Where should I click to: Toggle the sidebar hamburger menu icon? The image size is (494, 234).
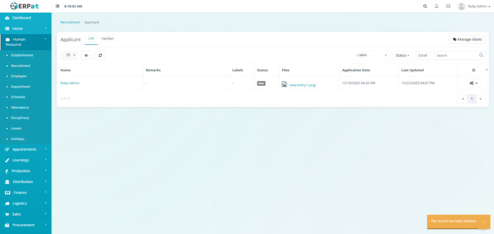(x=58, y=6)
